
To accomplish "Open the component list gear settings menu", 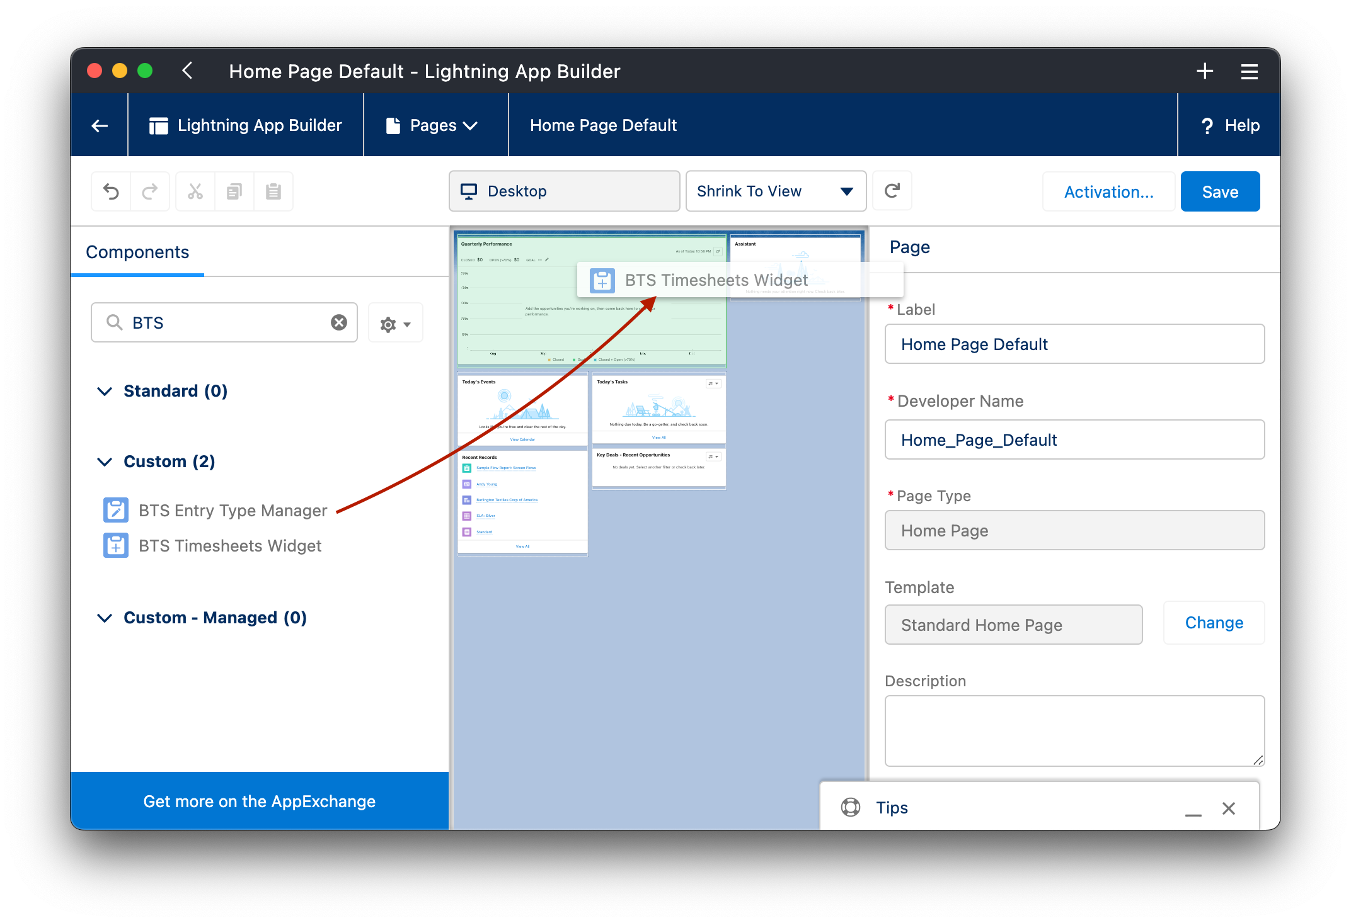I will (395, 323).
